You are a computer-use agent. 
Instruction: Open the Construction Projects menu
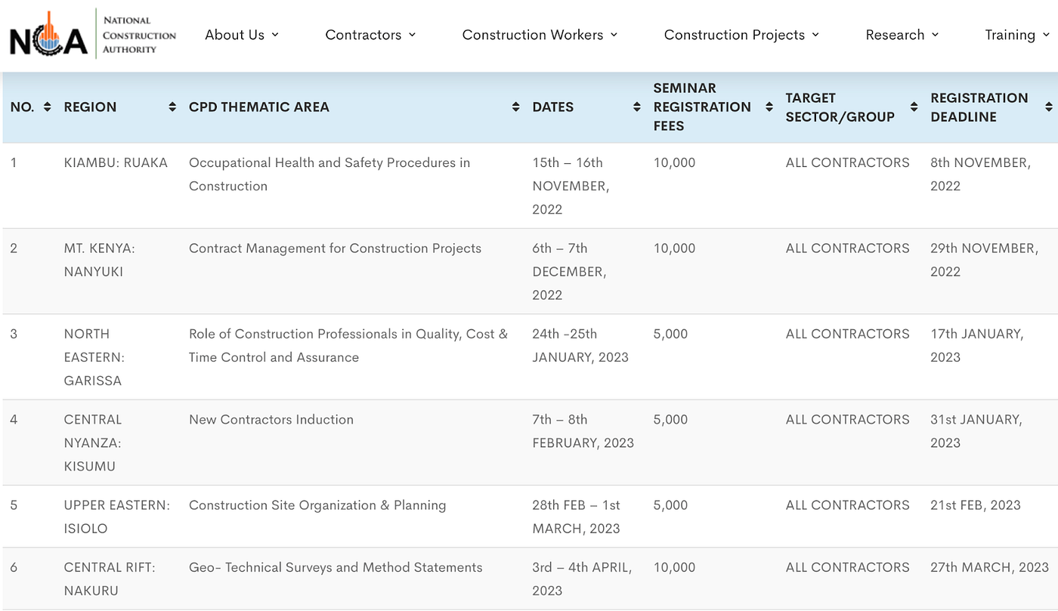(741, 35)
